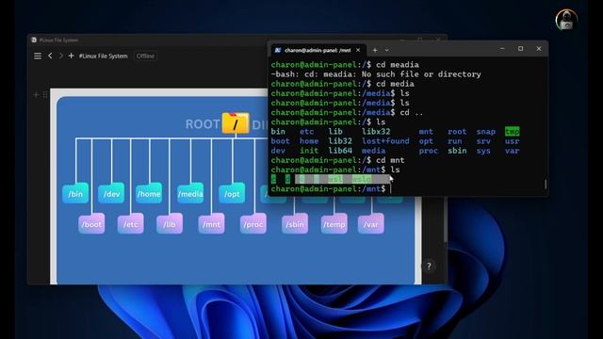This screenshot has height=339, width=603.
Task: Select the /home node in the diagram
Action: [149, 194]
